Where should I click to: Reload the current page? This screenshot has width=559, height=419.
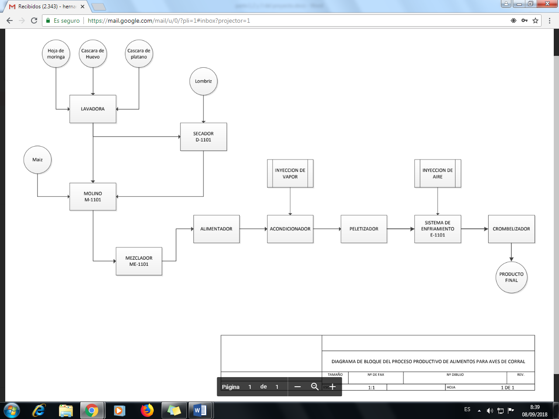[x=34, y=21]
